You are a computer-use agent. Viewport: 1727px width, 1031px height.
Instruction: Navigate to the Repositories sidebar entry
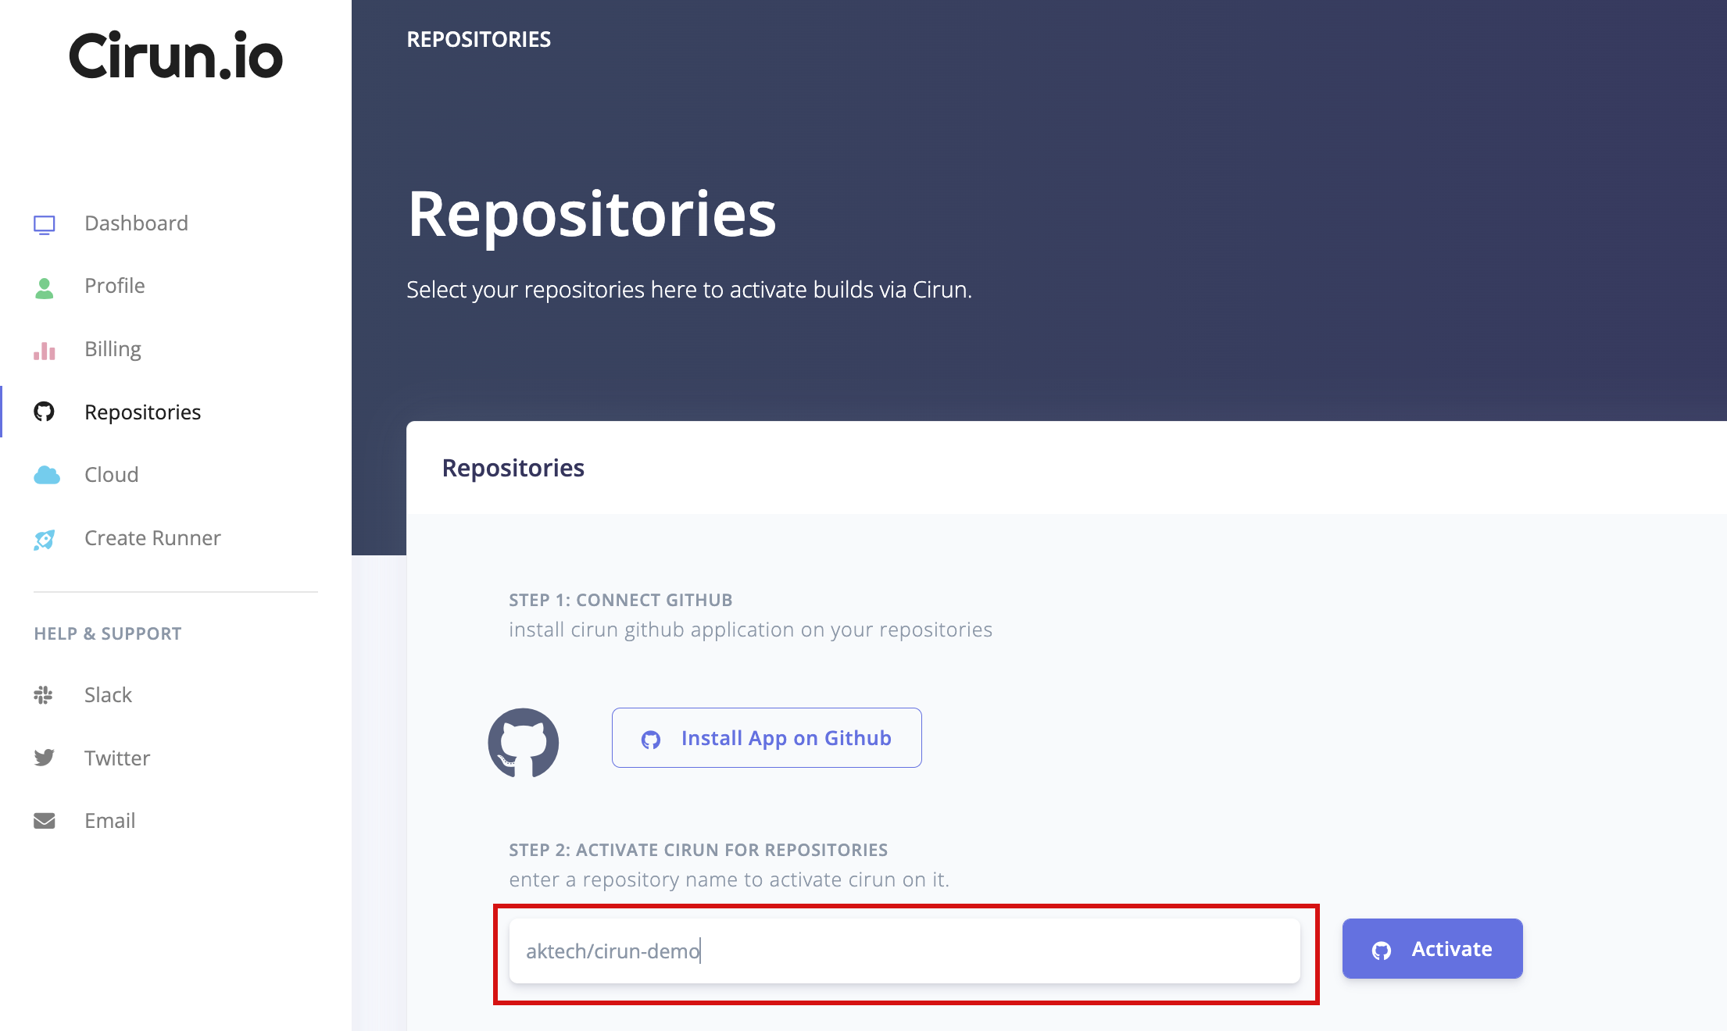click(x=142, y=412)
